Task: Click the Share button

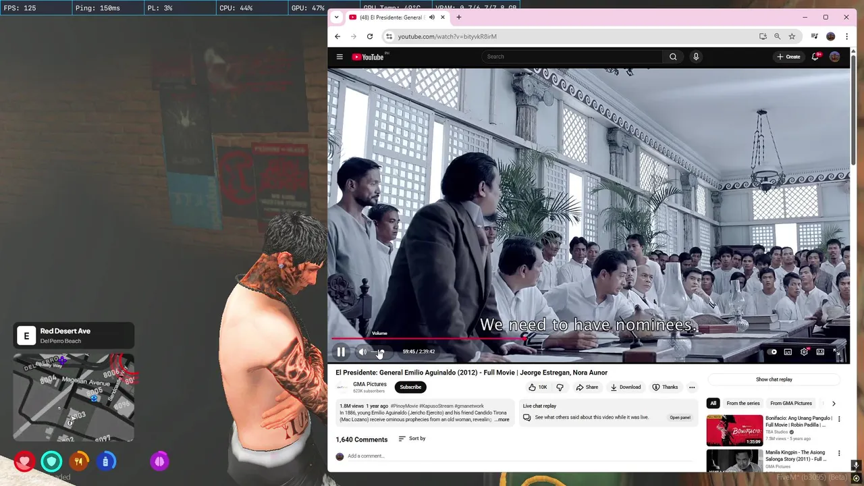Action: (x=587, y=387)
